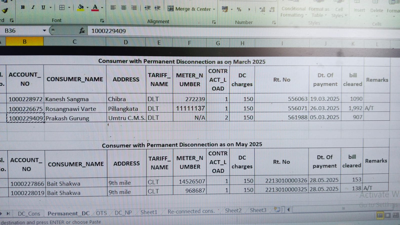Select the Permanent_DC sheet tab

(x=69, y=213)
